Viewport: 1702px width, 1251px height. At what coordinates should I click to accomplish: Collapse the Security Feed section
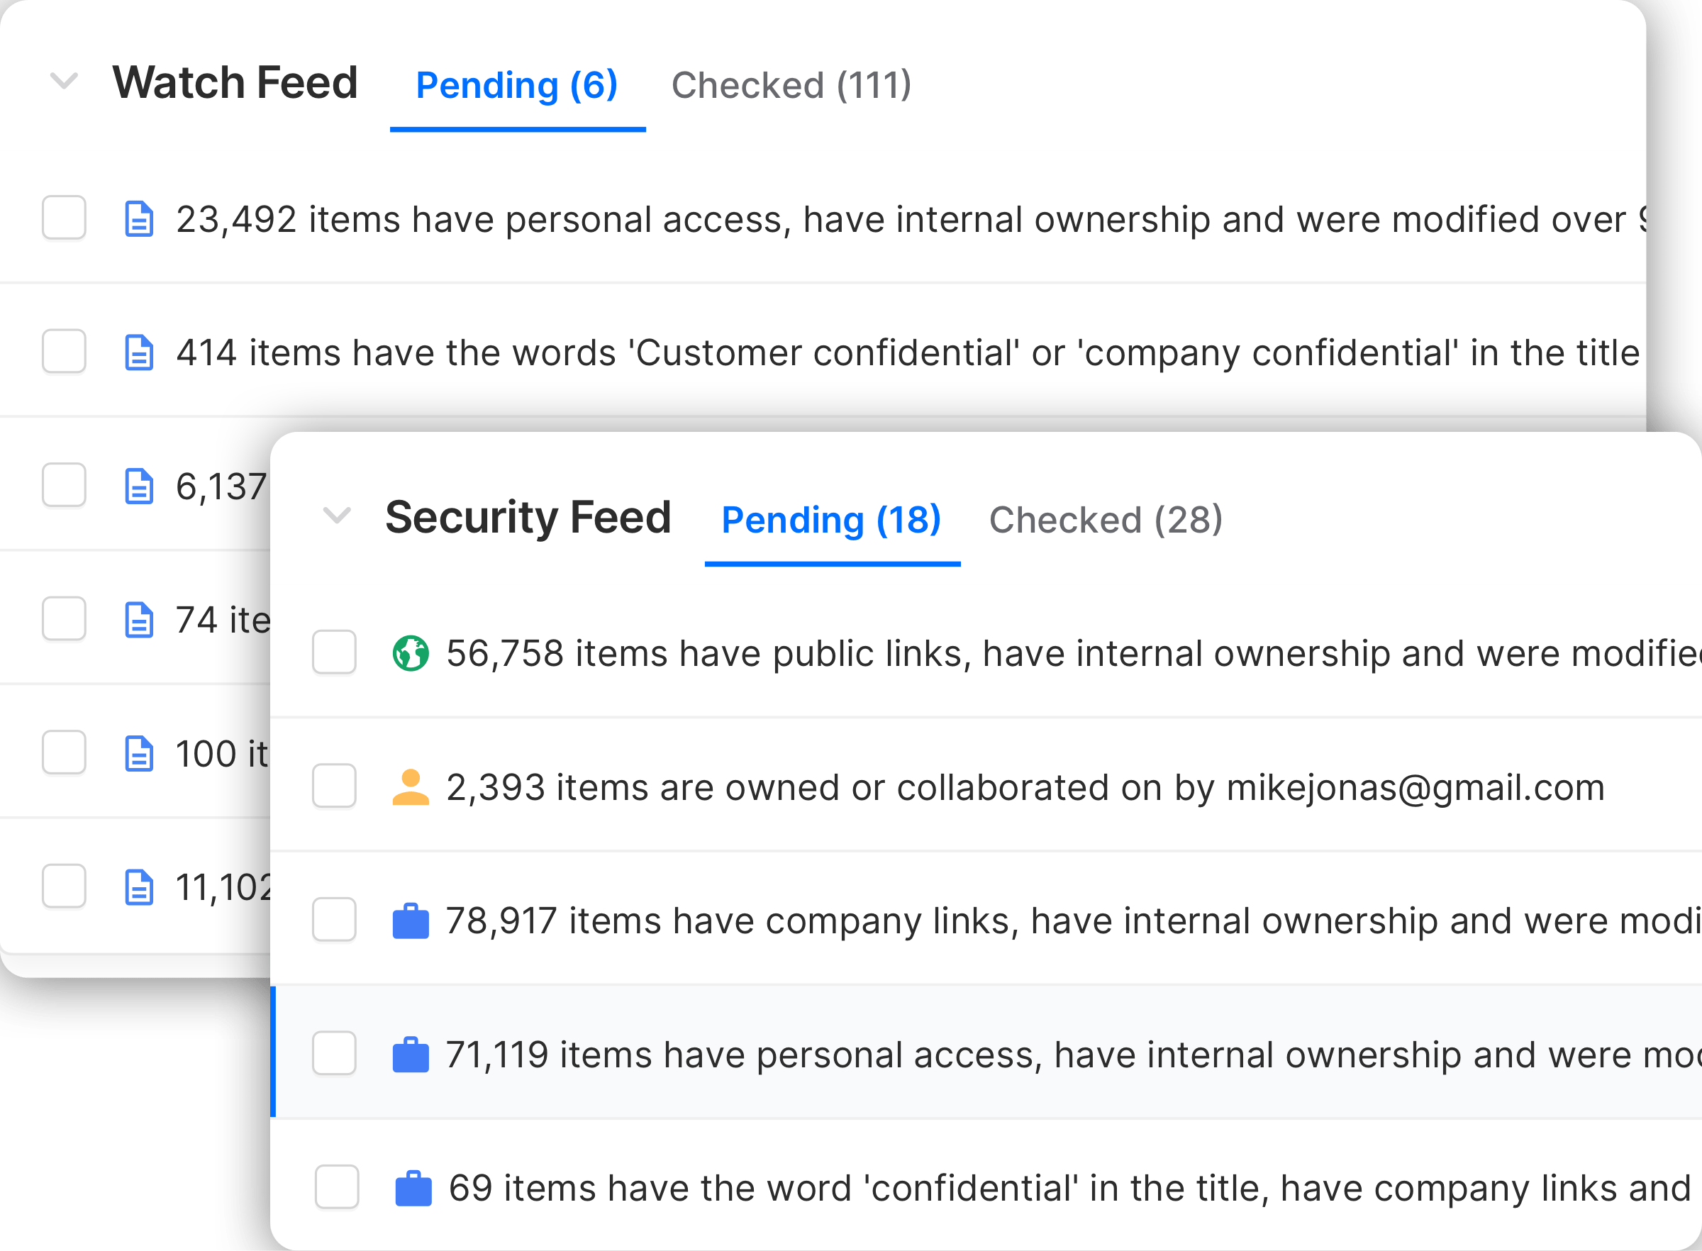[337, 516]
